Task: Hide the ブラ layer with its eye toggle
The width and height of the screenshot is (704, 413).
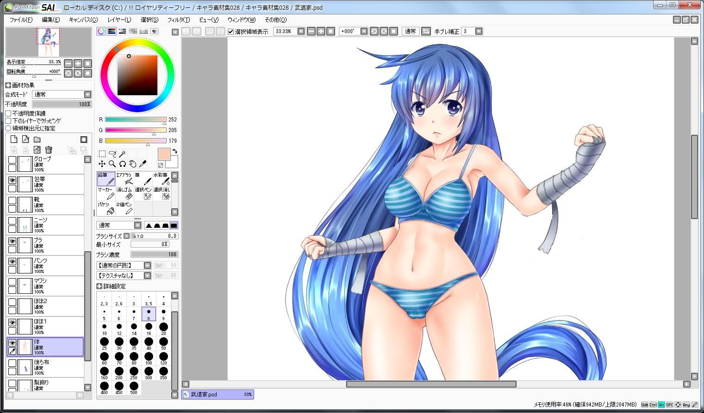Action: point(12,241)
